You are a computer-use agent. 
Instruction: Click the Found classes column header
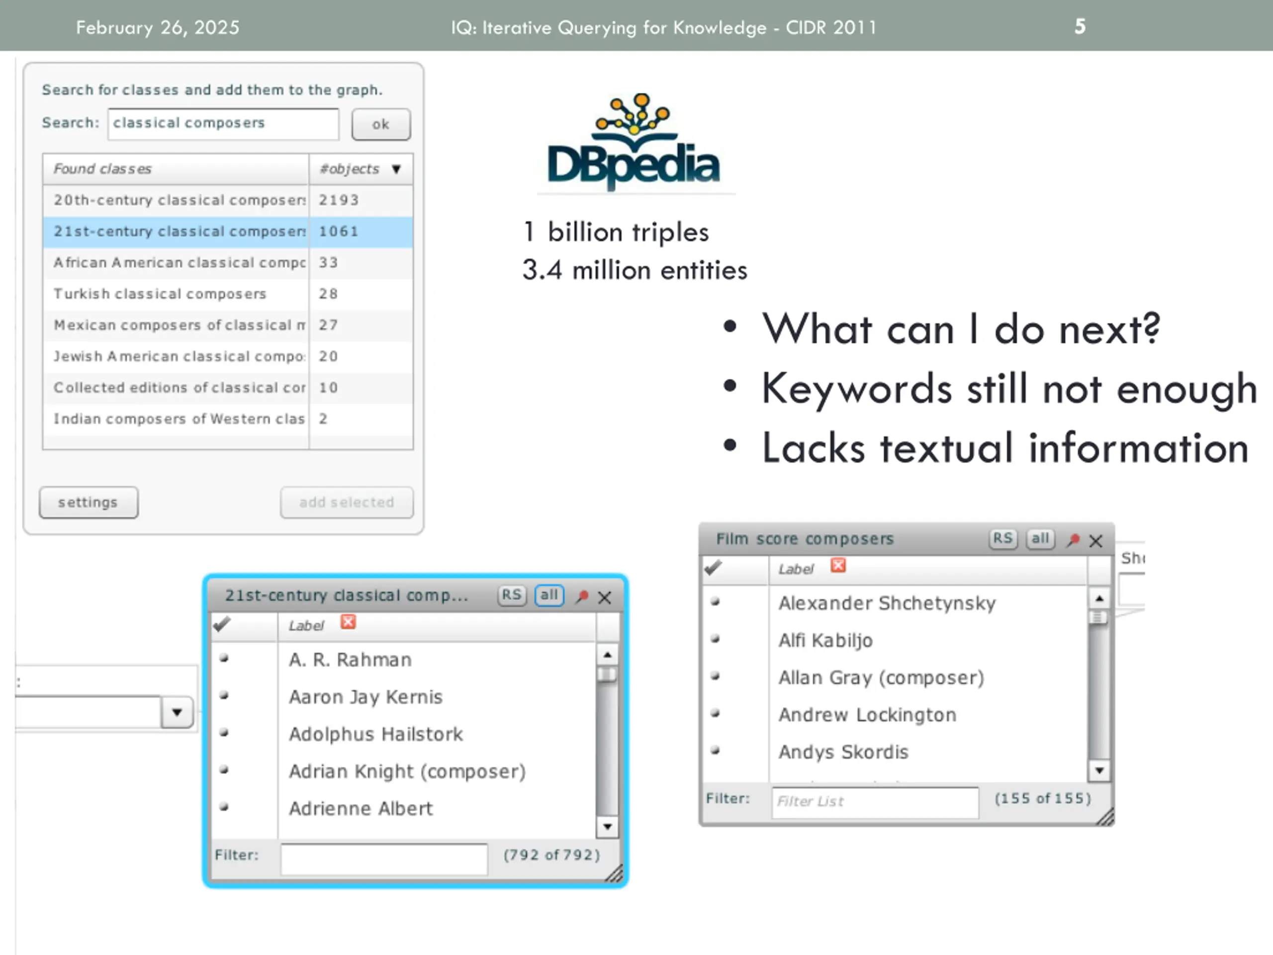(176, 169)
